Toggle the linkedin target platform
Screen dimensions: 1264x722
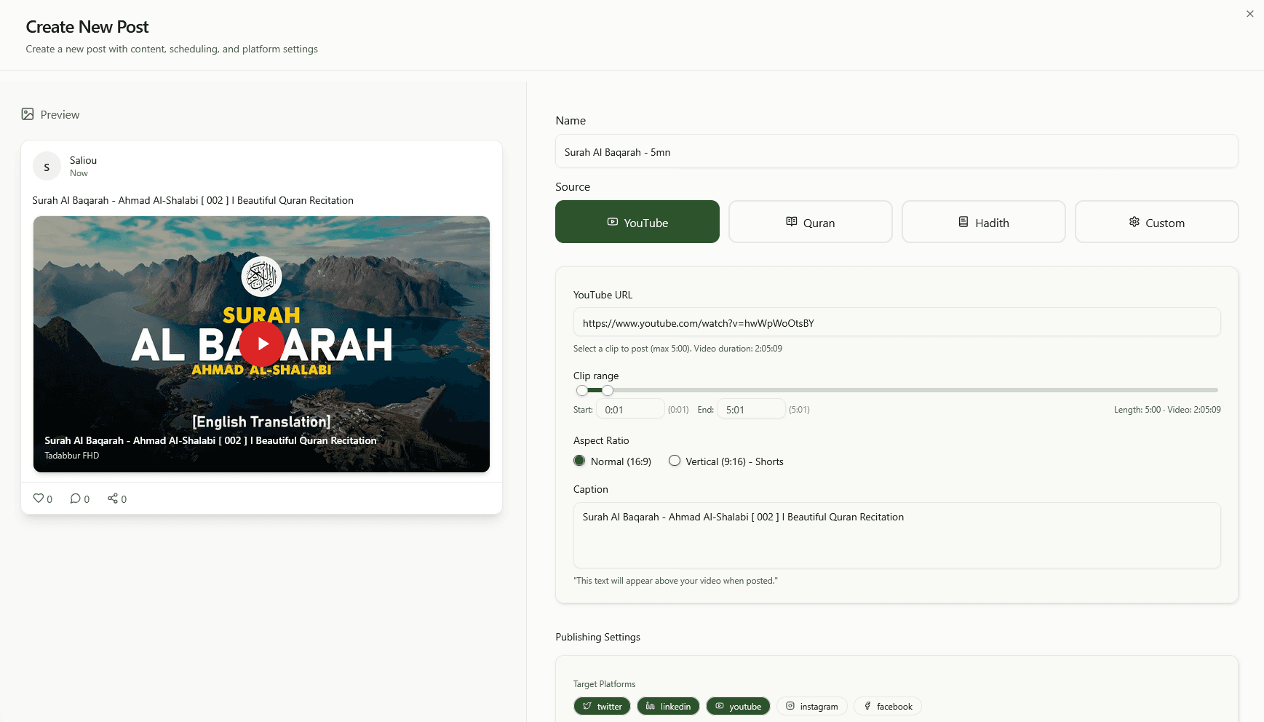click(x=668, y=706)
